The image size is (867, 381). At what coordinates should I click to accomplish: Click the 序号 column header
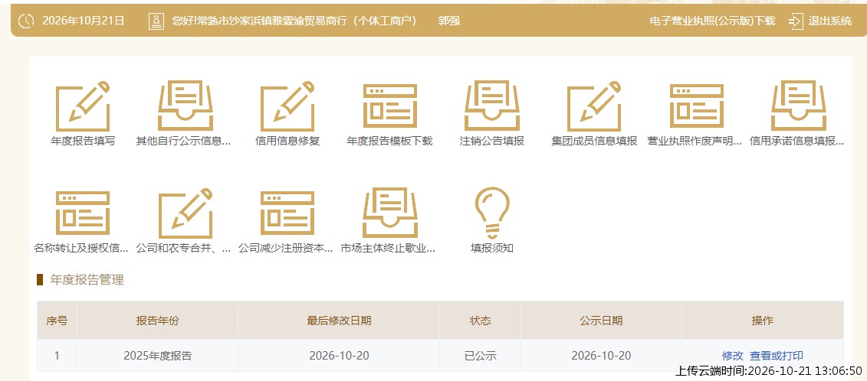pos(57,321)
